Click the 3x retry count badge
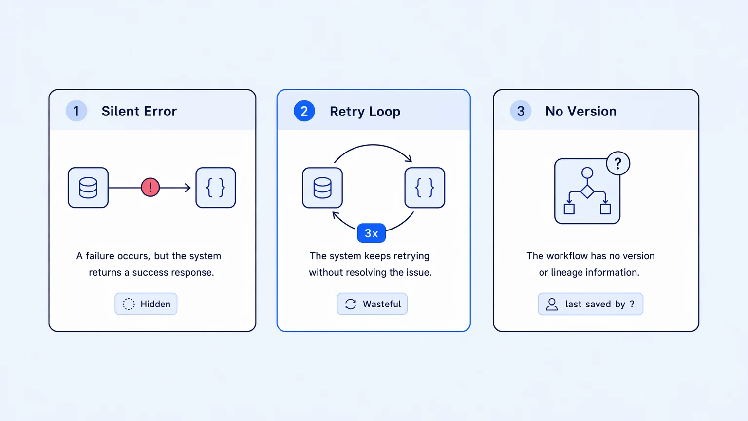 click(x=372, y=233)
